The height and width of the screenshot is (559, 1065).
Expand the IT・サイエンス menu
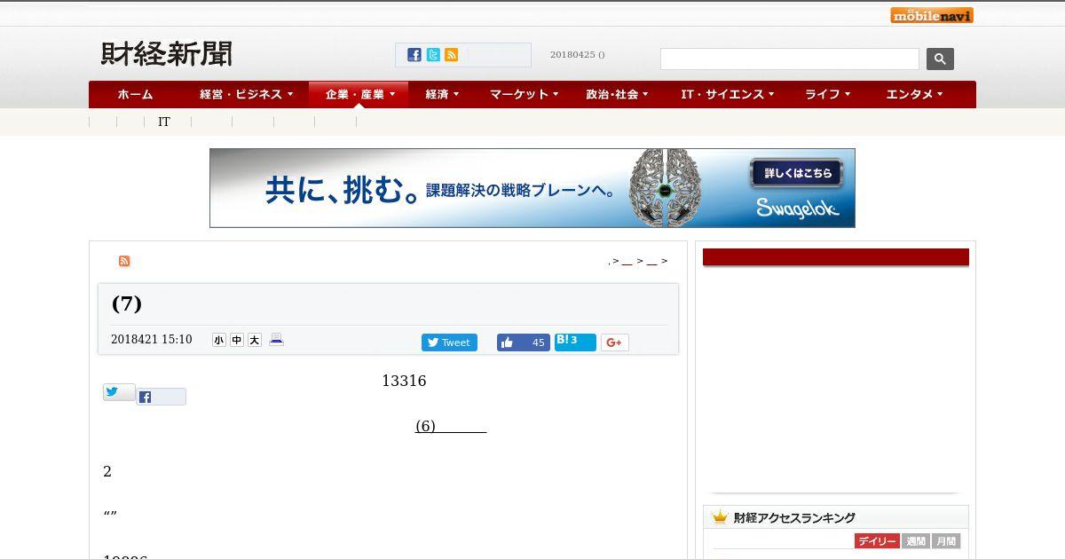pos(728,94)
